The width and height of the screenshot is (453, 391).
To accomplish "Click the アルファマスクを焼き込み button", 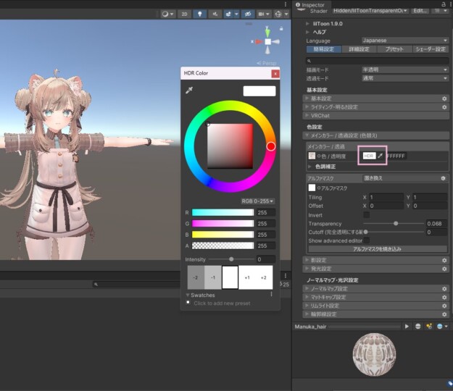I will [378, 249].
